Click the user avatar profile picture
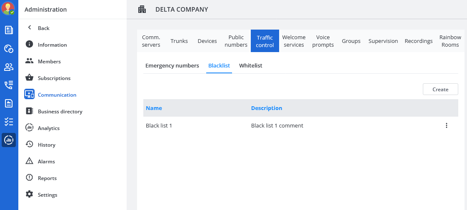The height and width of the screenshot is (210, 467). pyautogui.click(x=8, y=8)
